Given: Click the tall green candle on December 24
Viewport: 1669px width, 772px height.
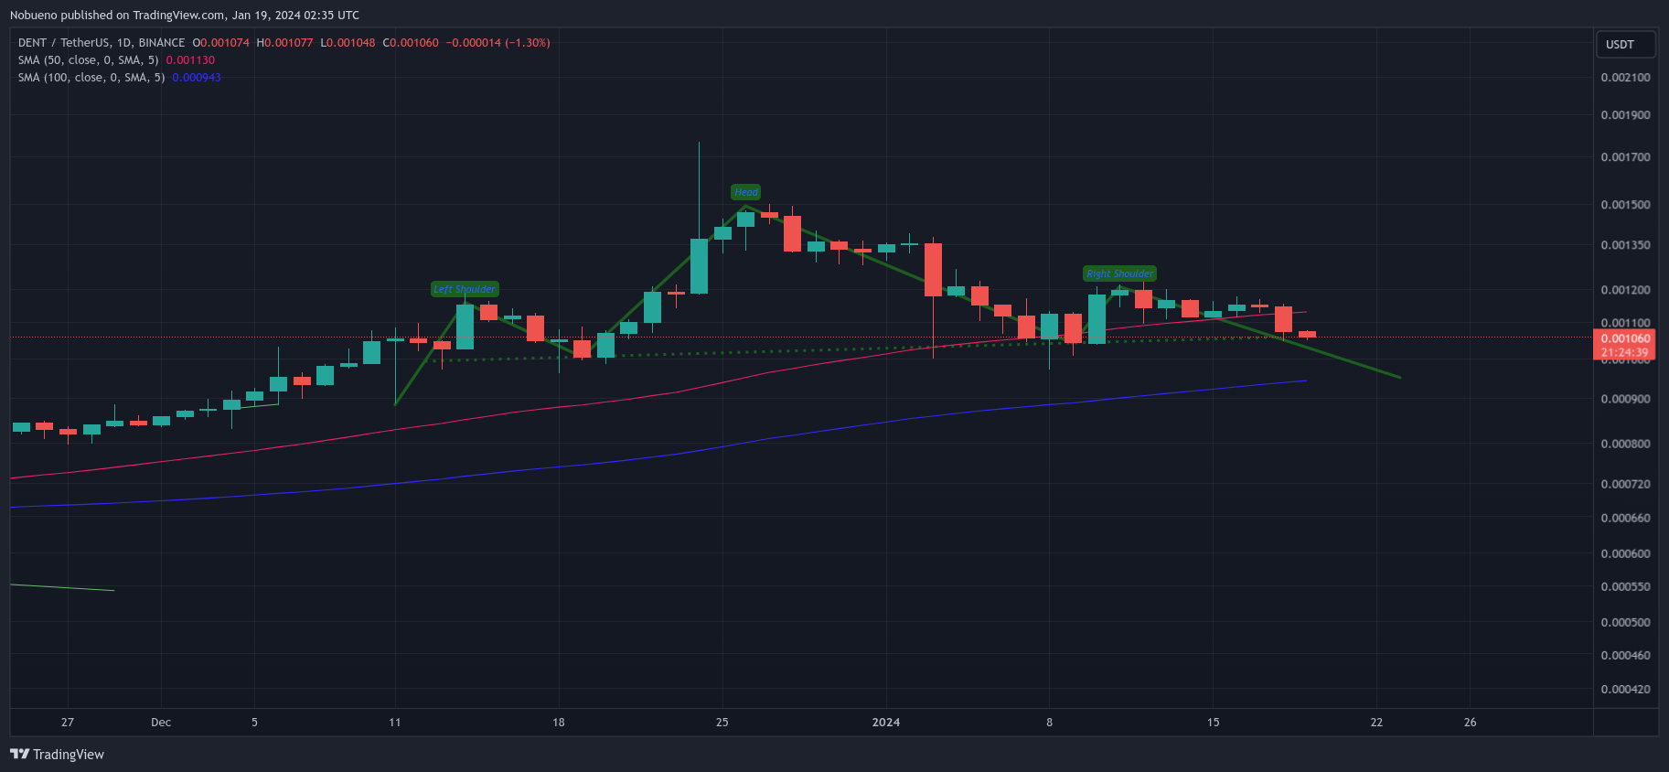Looking at the screenshot, I should 699,266.
